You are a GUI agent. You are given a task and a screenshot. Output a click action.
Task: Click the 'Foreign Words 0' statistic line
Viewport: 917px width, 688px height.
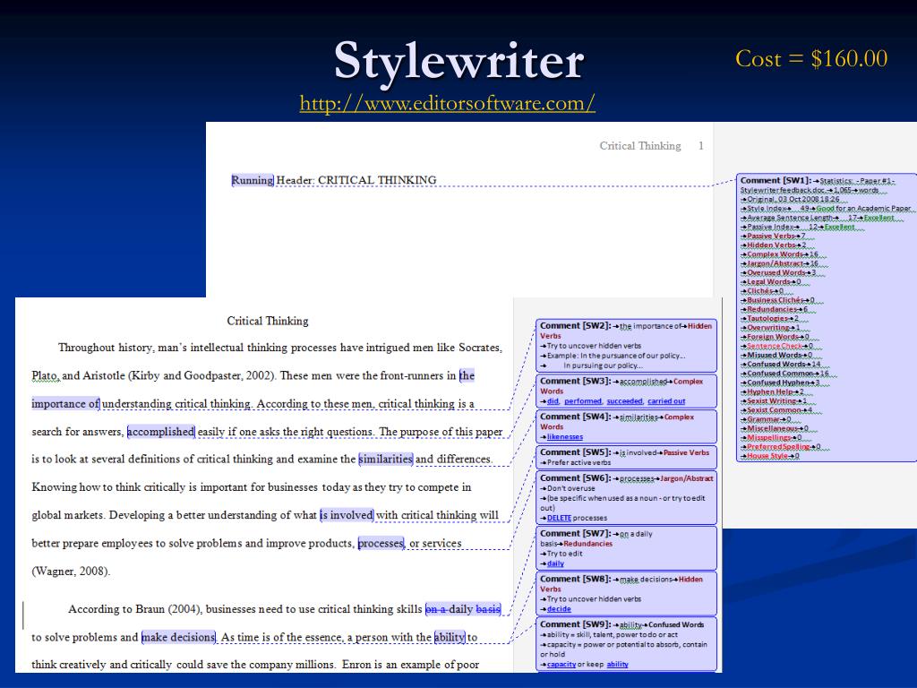(x=775, y=337)
